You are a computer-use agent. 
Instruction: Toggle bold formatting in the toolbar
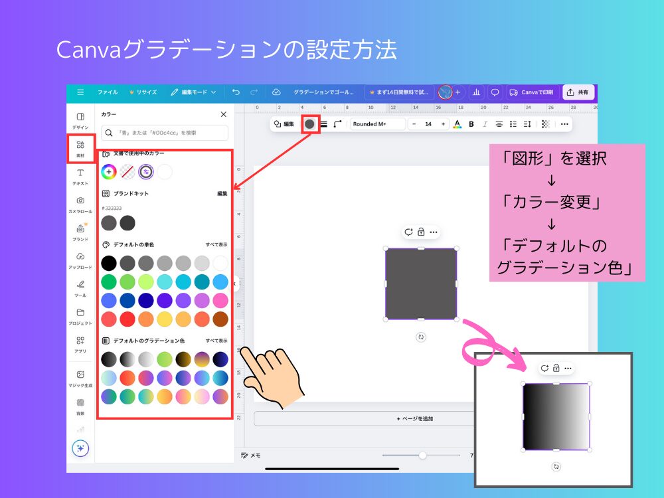click(471, 124)
